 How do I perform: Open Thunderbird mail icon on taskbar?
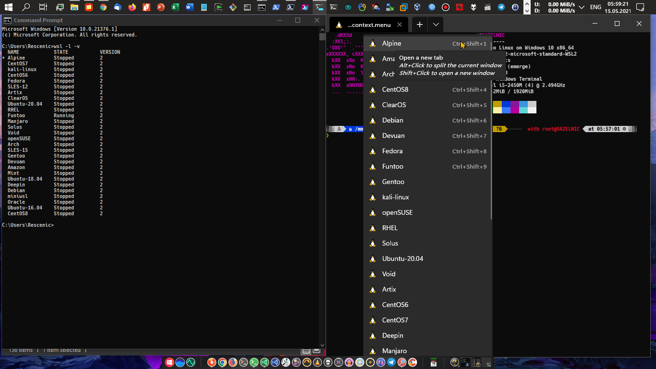(x=118, y=7)
